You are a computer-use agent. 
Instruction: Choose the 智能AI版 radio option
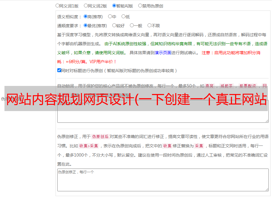(114, 6)
